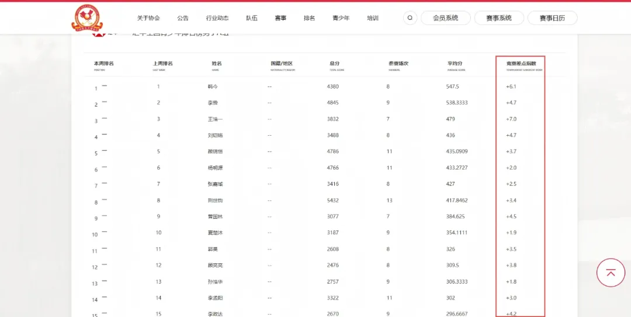Viewport: 631px width, 317px height.
Task: Click the red back-to-top arrow button
Action: (x=611, y=272)
